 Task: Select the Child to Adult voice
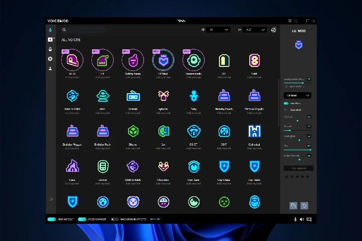pos(133,166)
